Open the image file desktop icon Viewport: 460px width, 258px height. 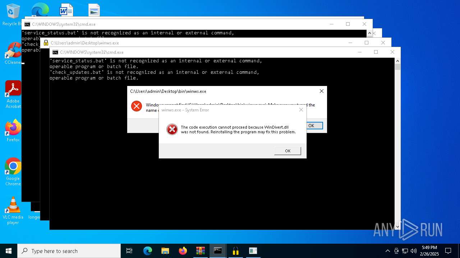[94, 10]
